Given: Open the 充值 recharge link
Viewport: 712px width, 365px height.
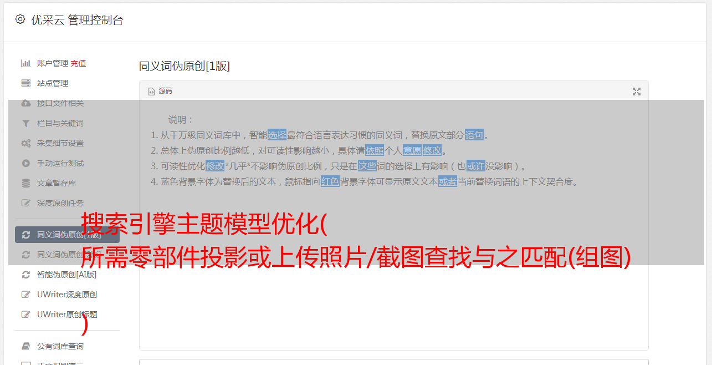Looking at the screenshot, I should click(78, 63).
